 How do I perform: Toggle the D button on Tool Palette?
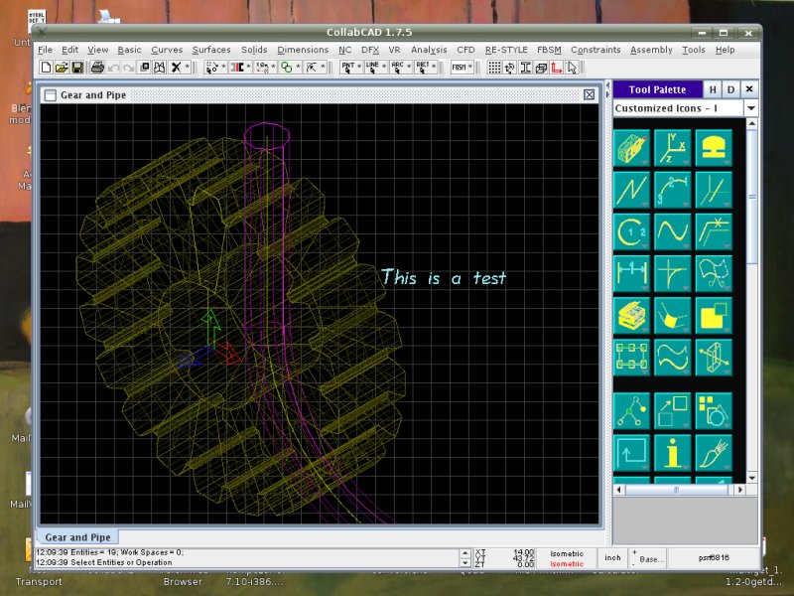pyautogui.click(x=730, y=89)
